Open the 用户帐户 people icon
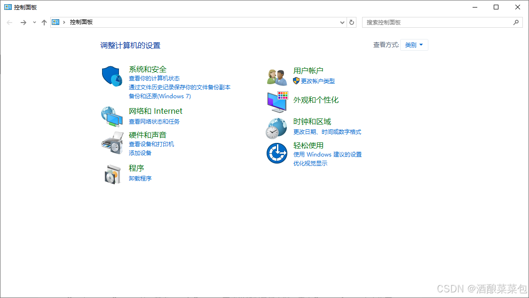Viewport: 529px width, 298px height. 276,77
